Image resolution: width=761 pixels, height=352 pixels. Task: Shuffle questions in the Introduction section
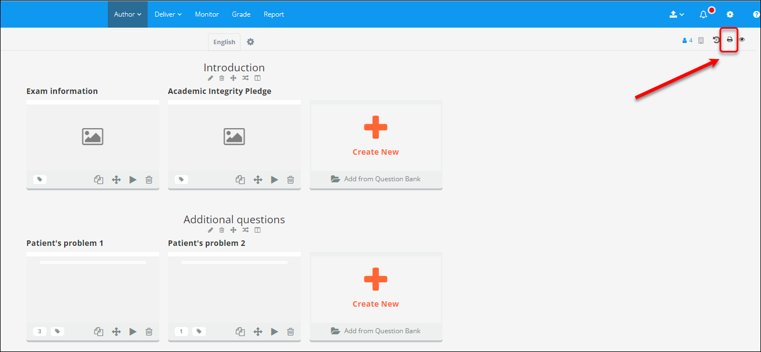point(246,78)
